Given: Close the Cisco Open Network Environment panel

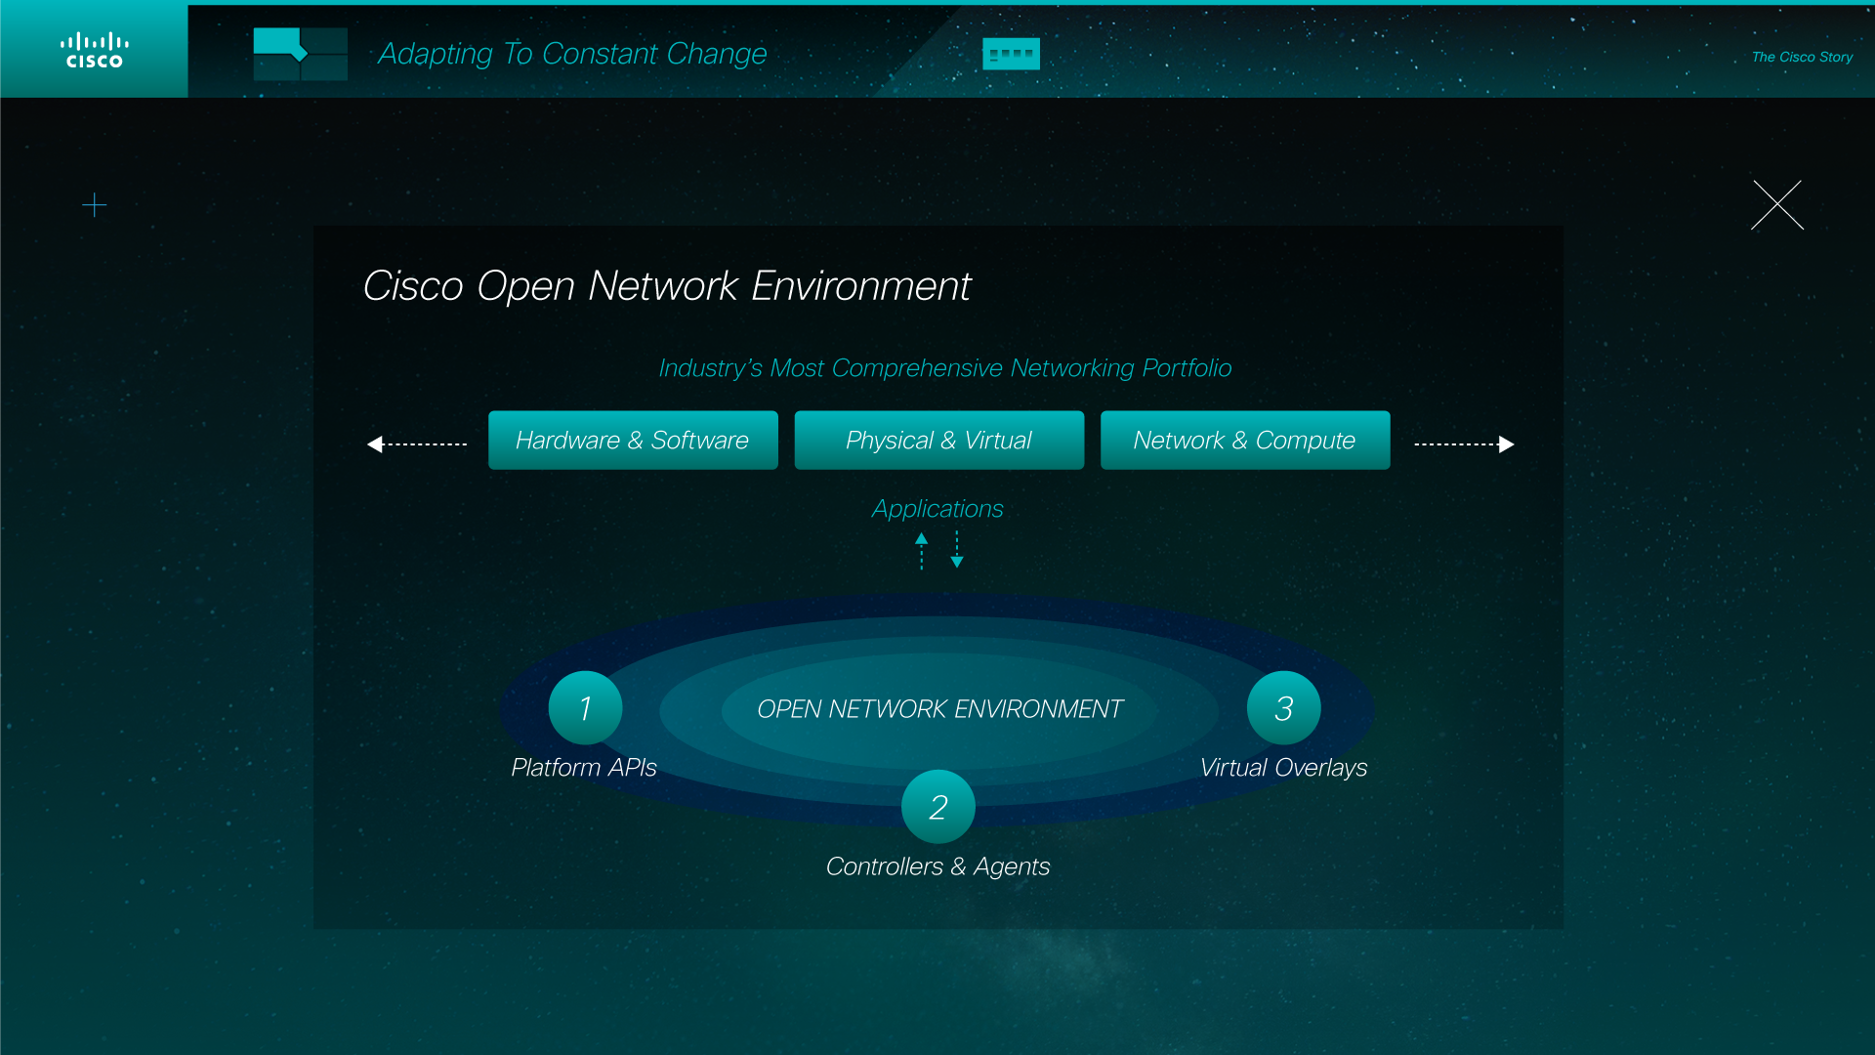Looking at the screenshot, I should (1777, 205).
